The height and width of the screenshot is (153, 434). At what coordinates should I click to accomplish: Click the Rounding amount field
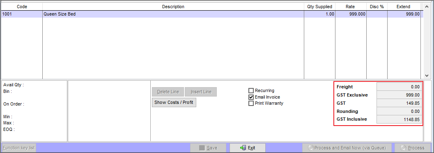click(x=399, y=111)
